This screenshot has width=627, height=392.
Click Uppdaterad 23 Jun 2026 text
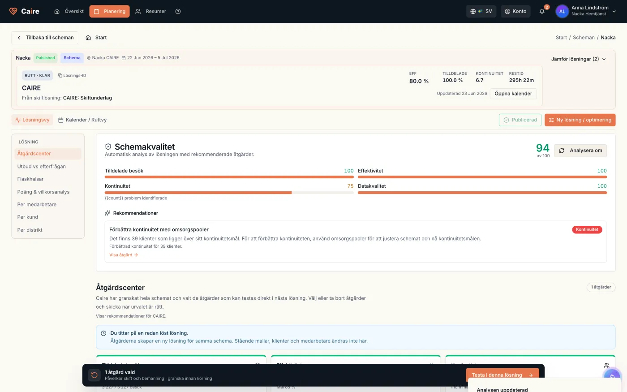462,94
